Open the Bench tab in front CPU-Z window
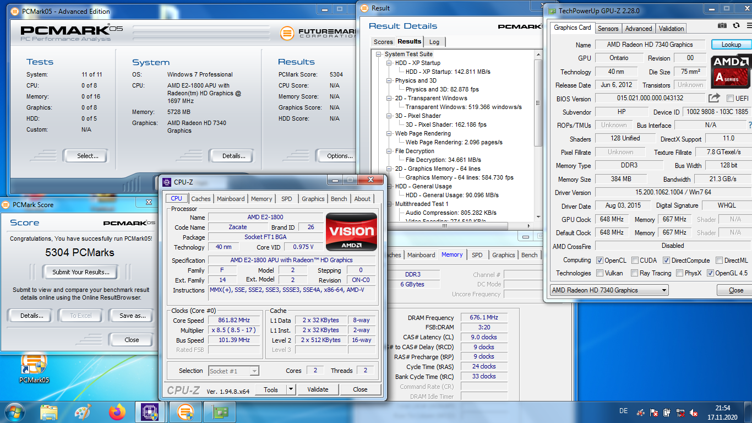Screen dimensions: 752x423 [339, 199]
